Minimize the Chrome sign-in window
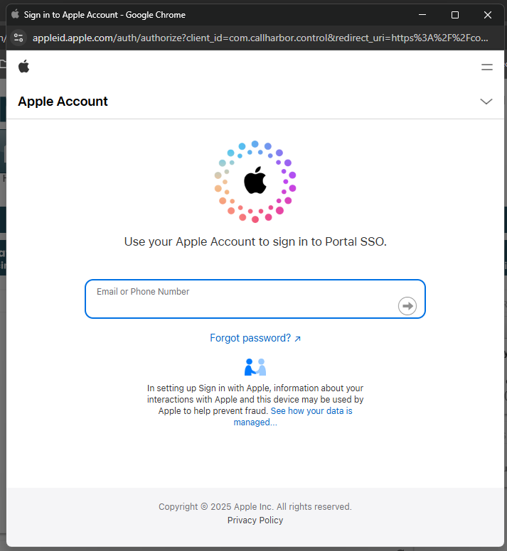This screenshot has height=551, width=507. 422,14
